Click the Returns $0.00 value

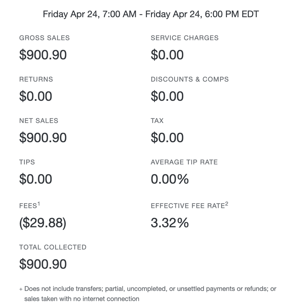(36, 96)
